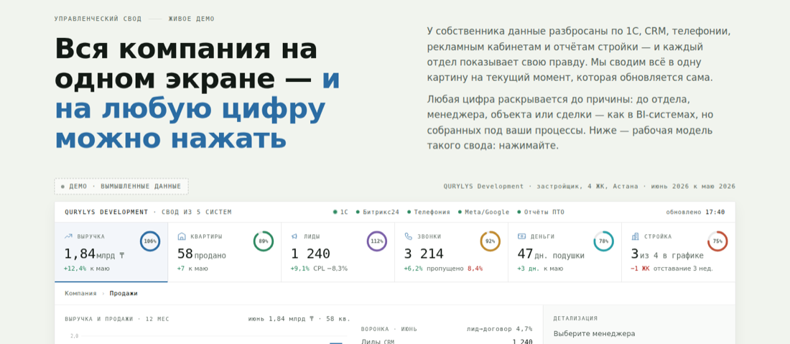This screenshot has height=344, width=790.
Task: Click the 75% progress ring on Стройка
Action: 717,241
